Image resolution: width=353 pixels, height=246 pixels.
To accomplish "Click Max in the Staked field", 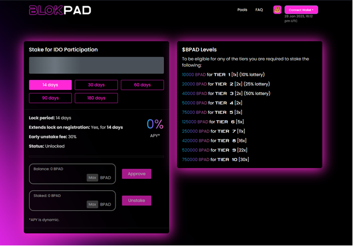I will [92, 204].
